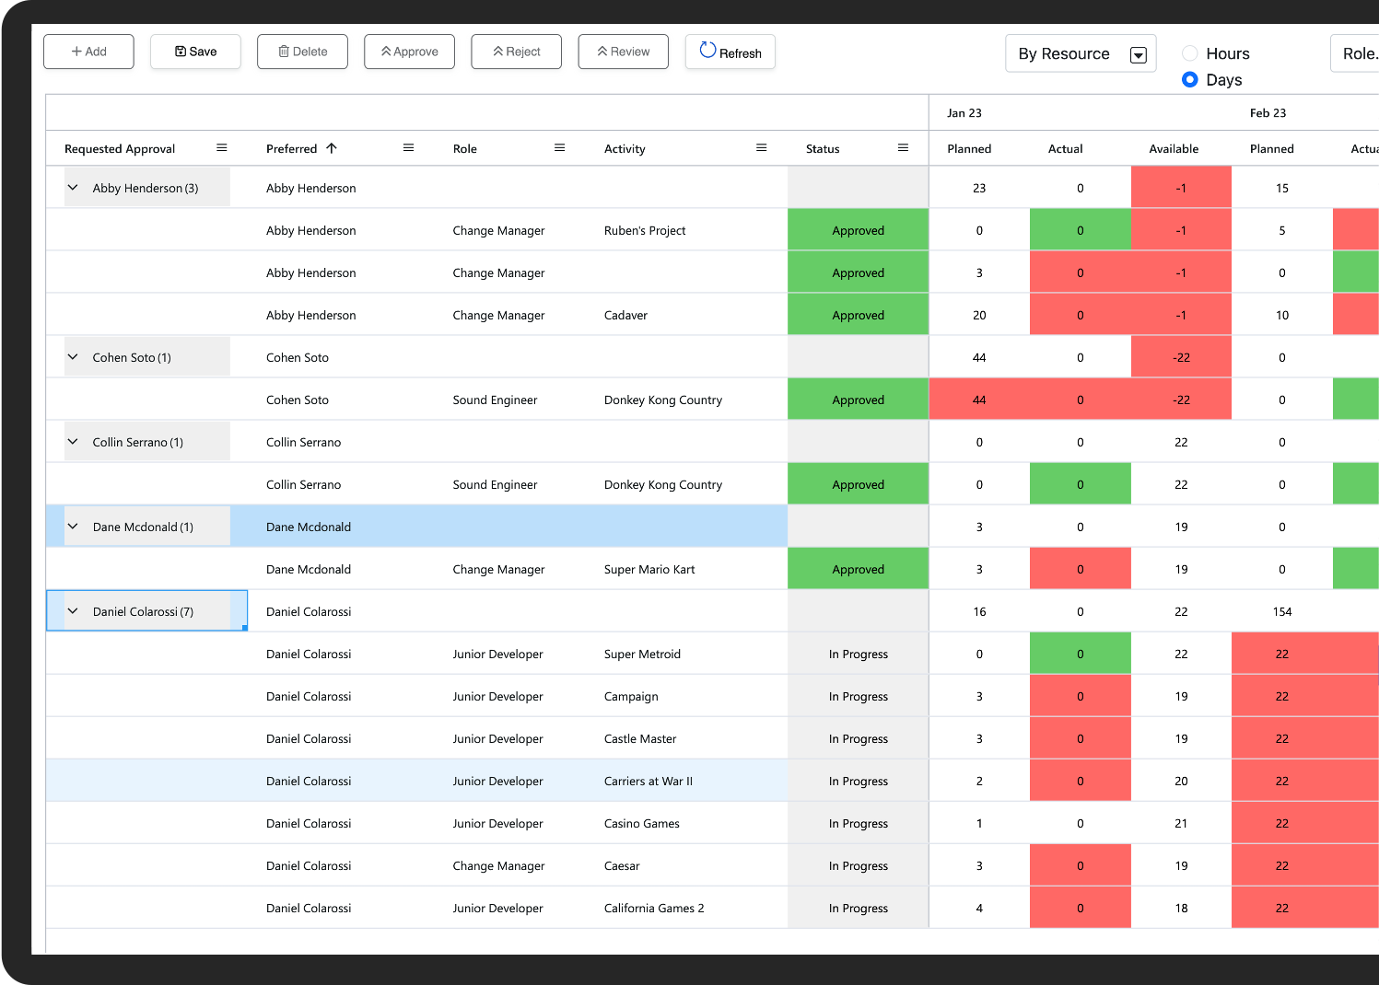Viewport: 1379px width, 985px height.
Task: Click the double-chevron icon on the Approve button
Action: click(x=387, y=52)
